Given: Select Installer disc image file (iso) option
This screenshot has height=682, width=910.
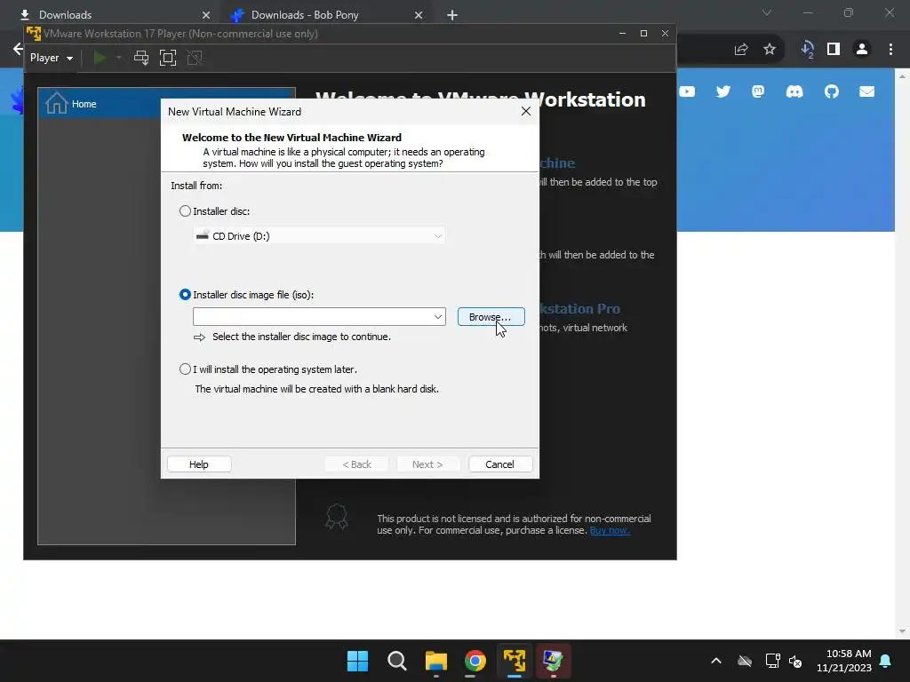Looking at the screenshot, I should [185, 295].
